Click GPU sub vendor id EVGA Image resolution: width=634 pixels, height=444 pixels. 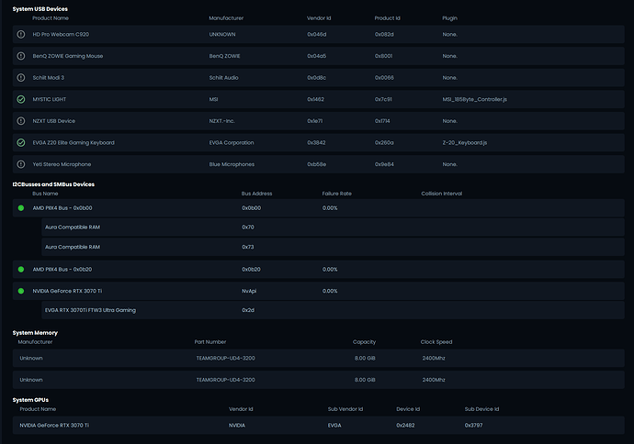pos(334,426)
